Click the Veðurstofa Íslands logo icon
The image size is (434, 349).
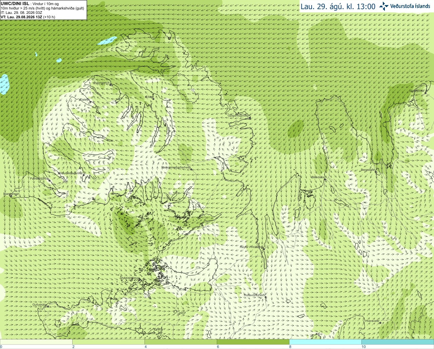tap(384, 6)
